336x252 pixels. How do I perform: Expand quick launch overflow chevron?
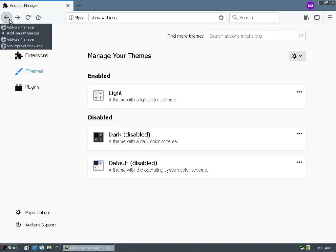(56, 247)
